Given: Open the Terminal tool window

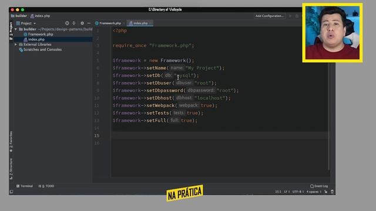Looking at the screenshot, I should (25, 186).
